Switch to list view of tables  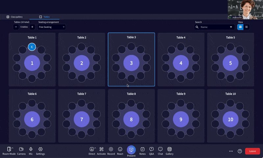247,27
